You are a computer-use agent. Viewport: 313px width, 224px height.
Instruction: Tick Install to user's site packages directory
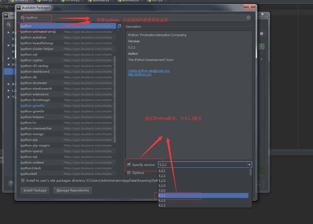pyautogui.click(x=23, y=180)
